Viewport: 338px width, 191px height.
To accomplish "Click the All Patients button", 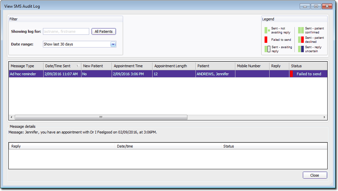I will point(104,31).
